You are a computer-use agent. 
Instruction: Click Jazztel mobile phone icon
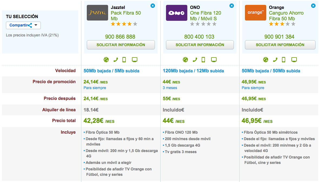(124, 59)
